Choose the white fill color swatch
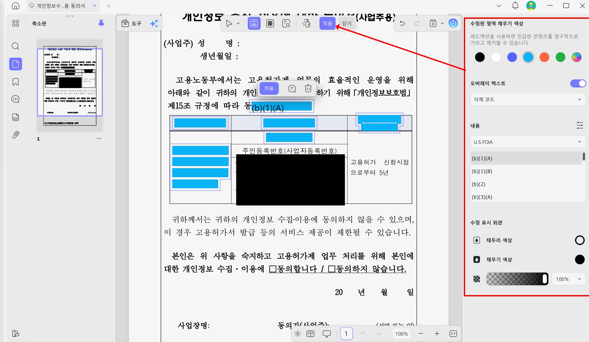The image size is (589, 342). coord(496,57)
